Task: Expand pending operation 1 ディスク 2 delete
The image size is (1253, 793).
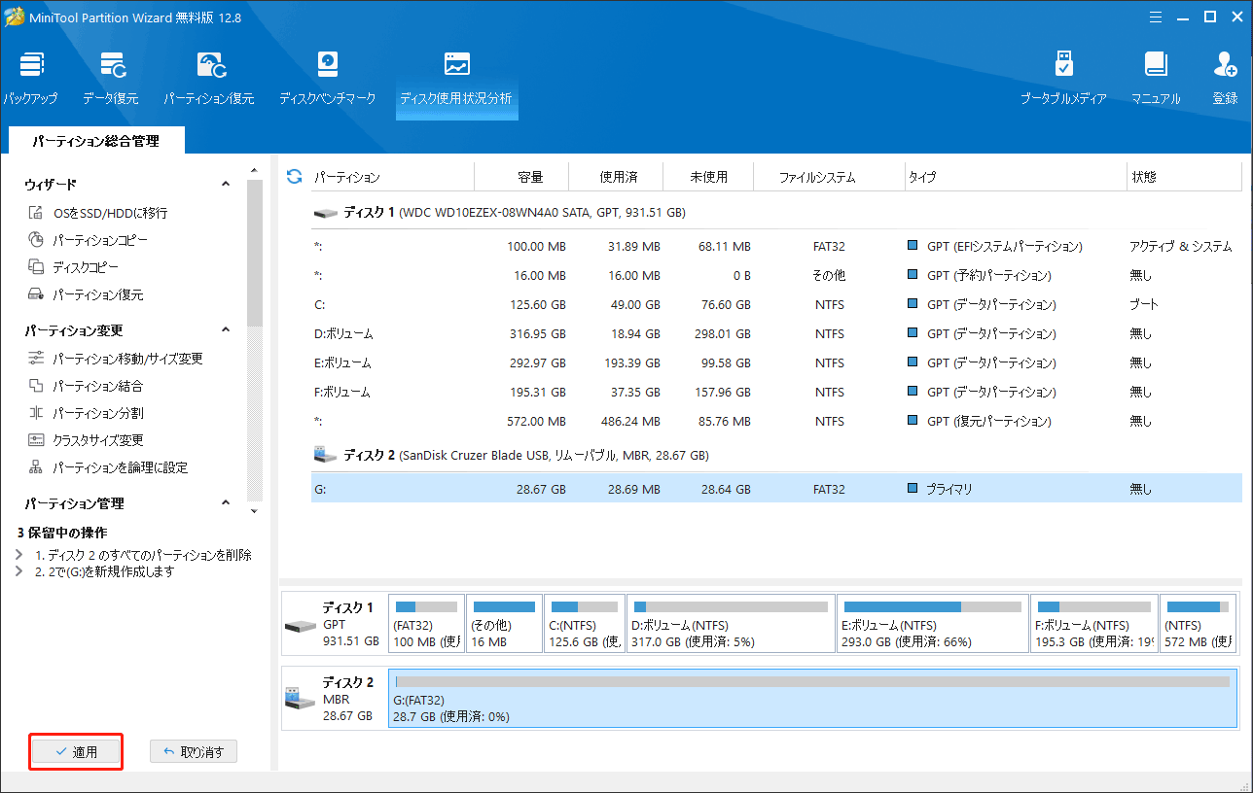Action: pos(19,555)
